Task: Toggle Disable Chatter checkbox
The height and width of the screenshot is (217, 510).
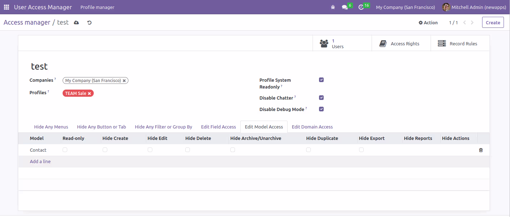Action: [x=321, y=98]
